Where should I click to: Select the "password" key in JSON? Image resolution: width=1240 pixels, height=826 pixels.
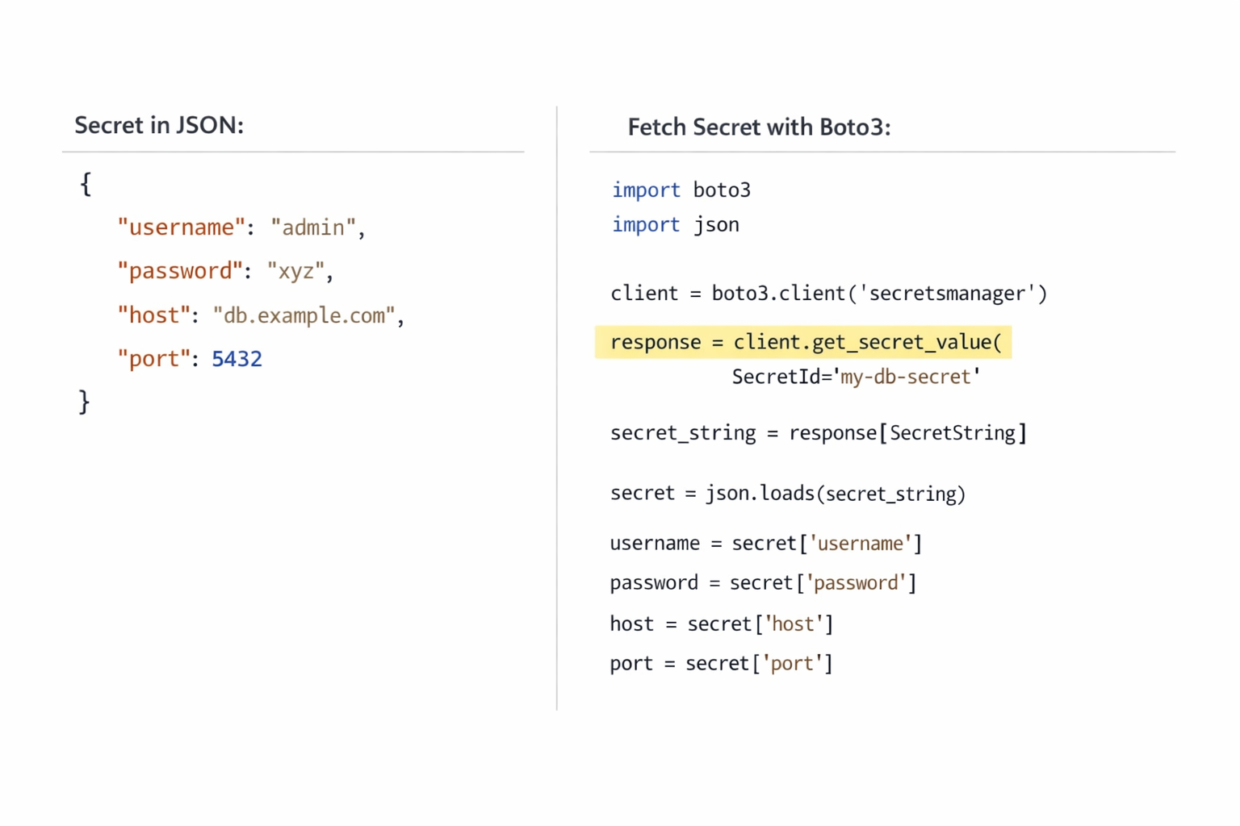[179, 271]
